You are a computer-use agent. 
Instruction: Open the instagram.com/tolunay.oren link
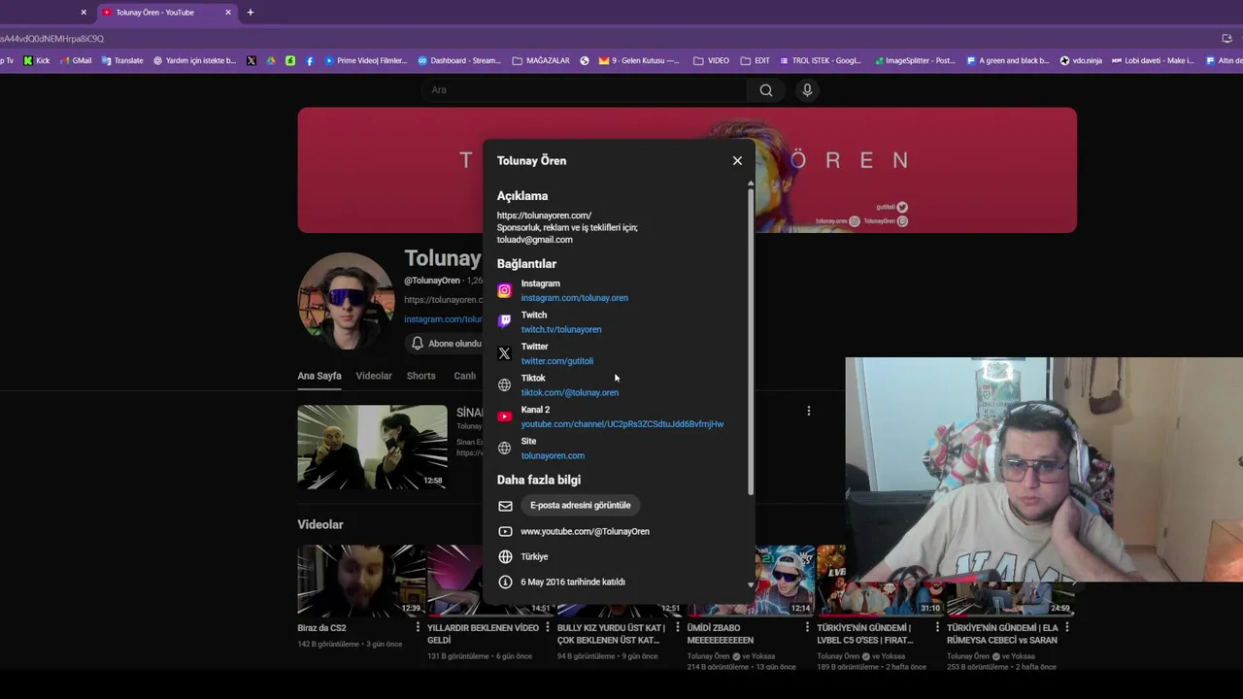pyautogui.click(x=574, y=298)
